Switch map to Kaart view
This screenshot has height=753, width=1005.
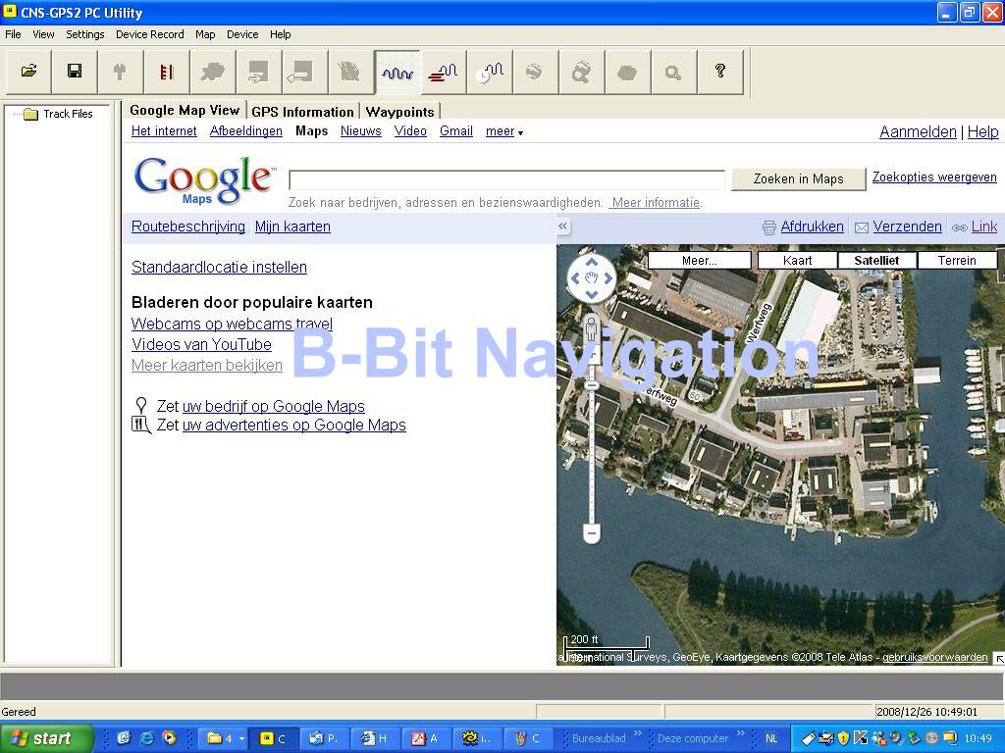(797, 260)
